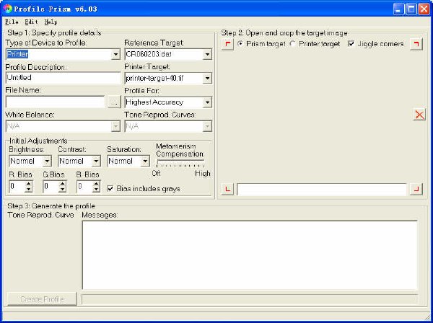Decrease the R. Bias value

[x=28, y=189]
